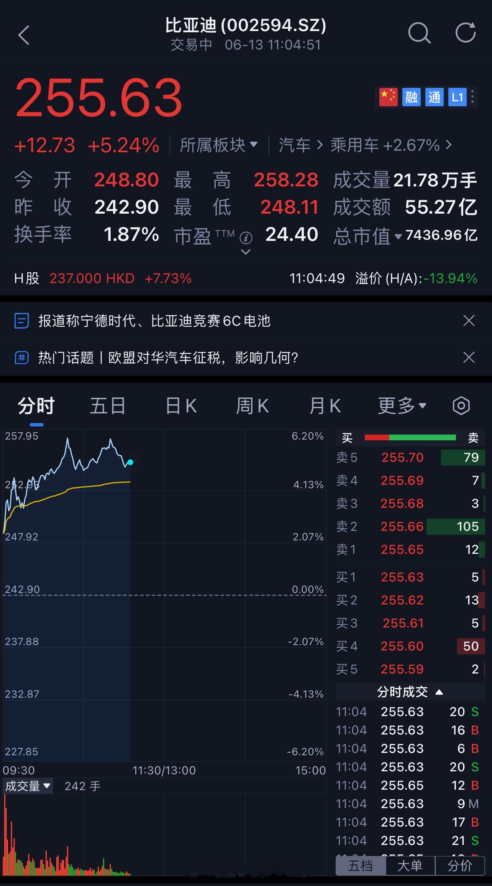The image size is (492, 886).
Task: Tap the 242 手 volume readout
Action: (x=82, y=786)
